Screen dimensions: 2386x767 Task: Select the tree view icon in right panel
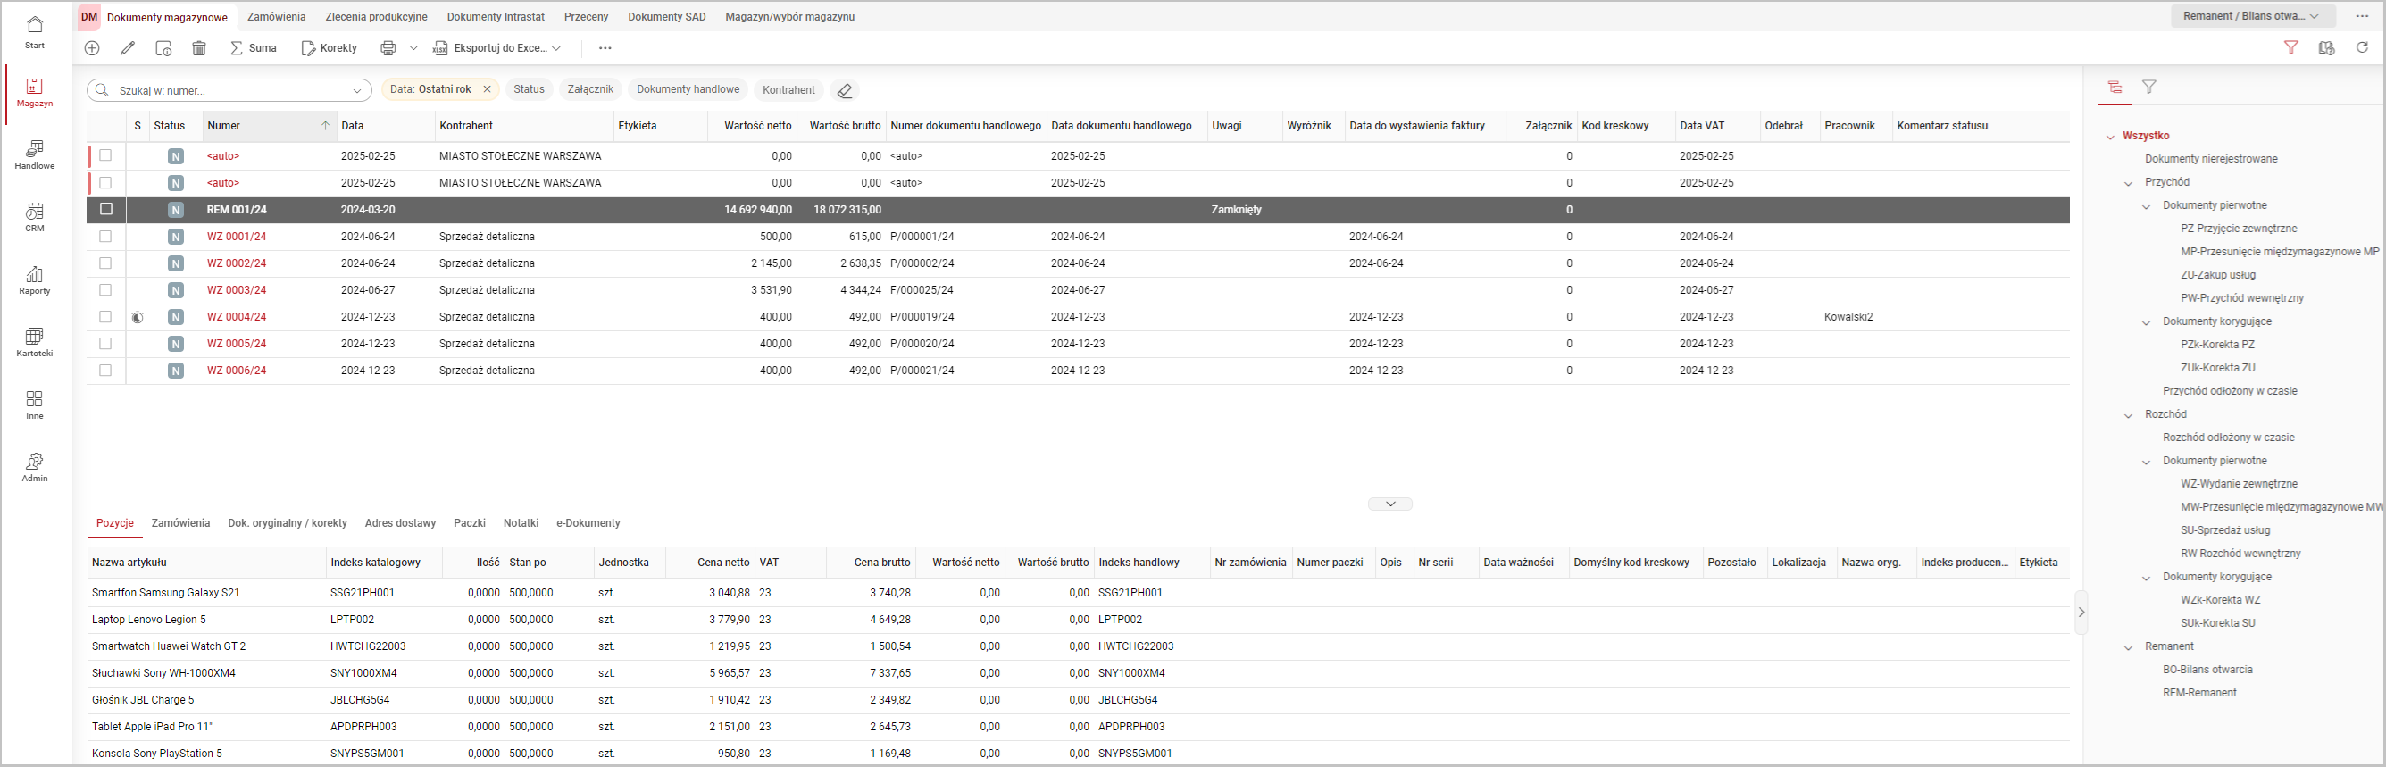pyautogui.click(x=2115, y=88)
